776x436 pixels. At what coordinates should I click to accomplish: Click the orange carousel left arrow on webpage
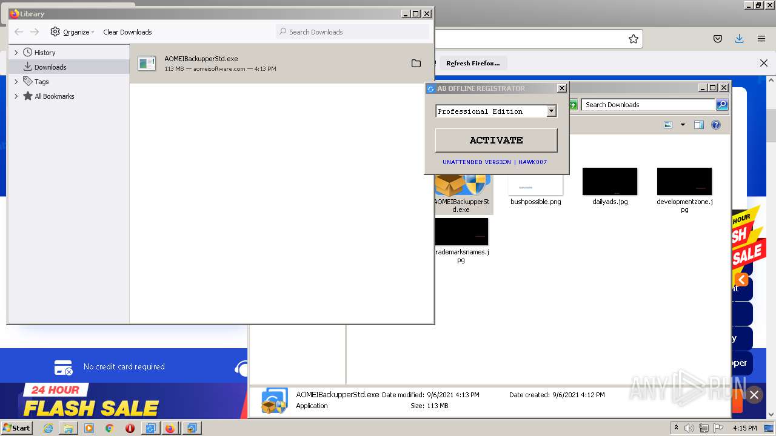click(741, 279)
